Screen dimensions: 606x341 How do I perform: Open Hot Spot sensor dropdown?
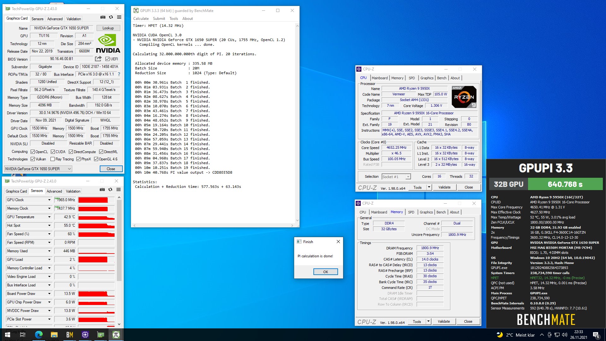point(49,225)
